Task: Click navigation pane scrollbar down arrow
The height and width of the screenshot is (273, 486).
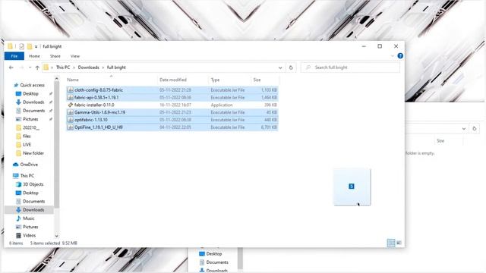Action: click(56, 236)
